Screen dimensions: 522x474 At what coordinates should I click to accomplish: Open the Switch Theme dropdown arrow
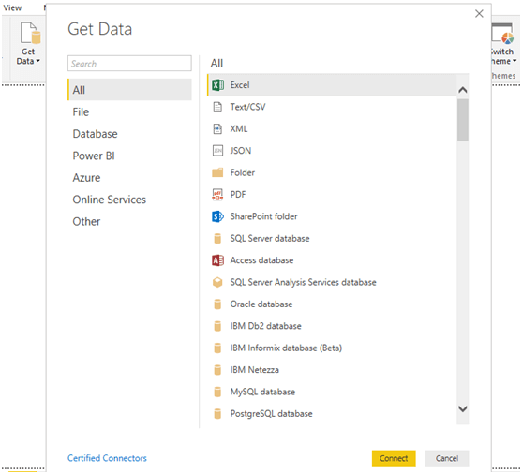(515, 61)
